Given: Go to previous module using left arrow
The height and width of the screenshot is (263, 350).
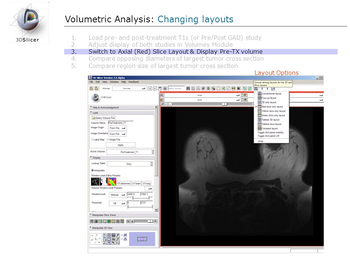Looking at the screenshot, I should 150,88.
